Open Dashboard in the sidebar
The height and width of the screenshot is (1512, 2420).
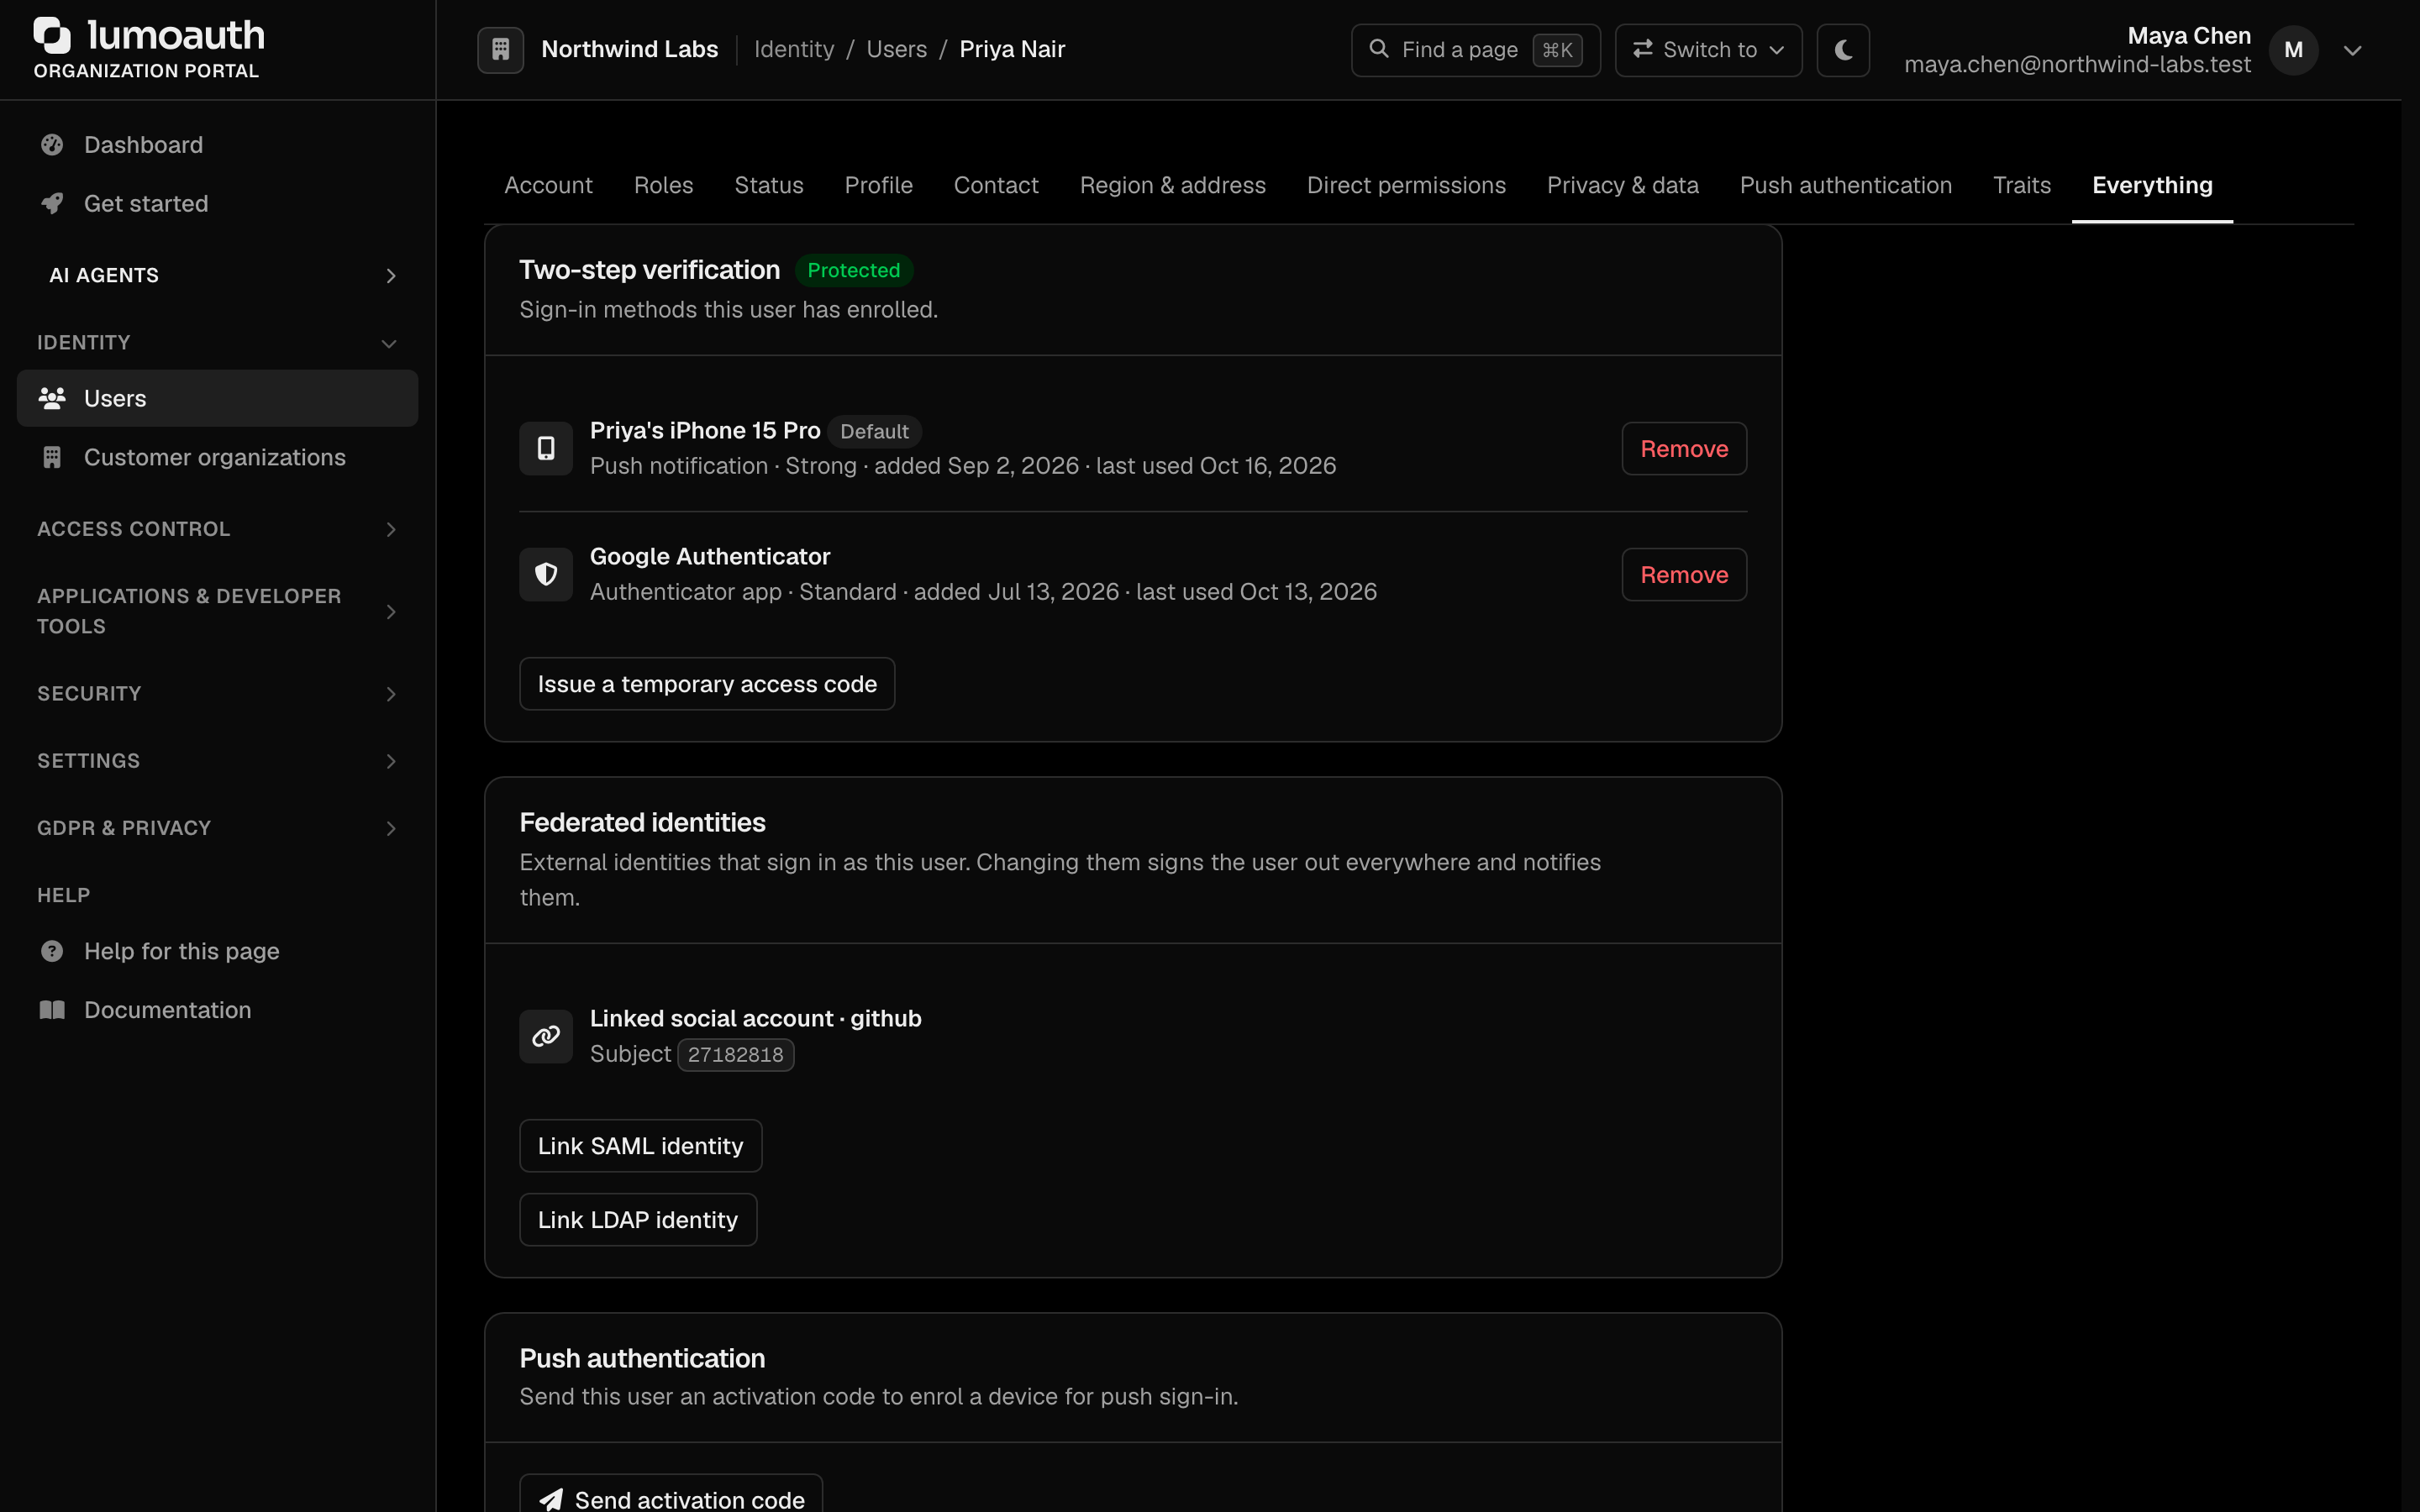tap(218, 145)
